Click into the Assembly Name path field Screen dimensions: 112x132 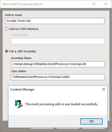point(58,64)
